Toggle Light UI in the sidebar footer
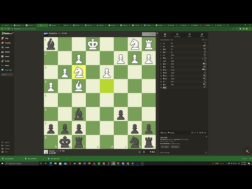The width and height of the screenshot is (252, 189). pyautogui.click(x=6, y=143)
